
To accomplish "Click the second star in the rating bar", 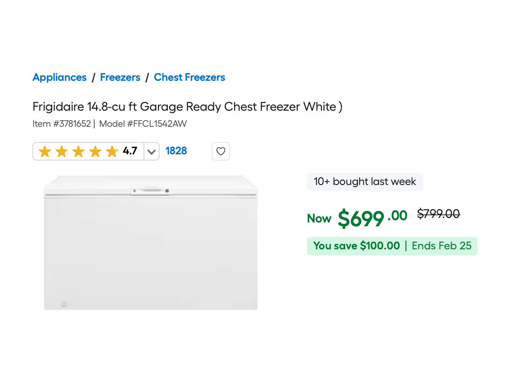I will tap(62, 151).
